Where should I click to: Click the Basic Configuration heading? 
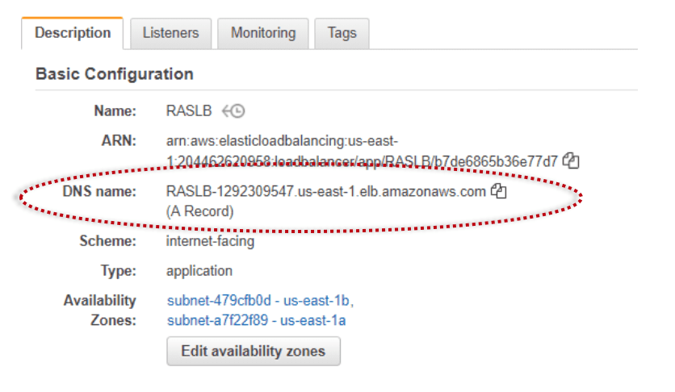[114, 74]
